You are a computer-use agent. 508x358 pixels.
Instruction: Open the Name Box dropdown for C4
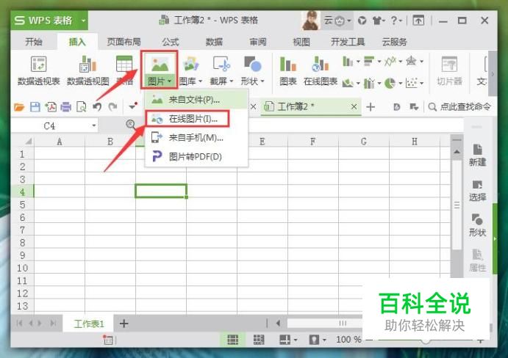(x=93, y=125)
